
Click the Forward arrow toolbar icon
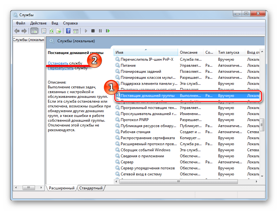[25, 31]
